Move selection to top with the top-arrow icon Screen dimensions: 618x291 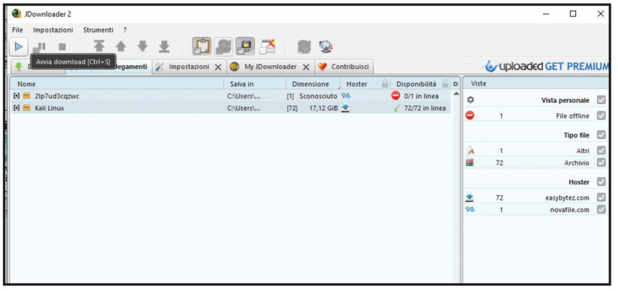pos(99,47)
